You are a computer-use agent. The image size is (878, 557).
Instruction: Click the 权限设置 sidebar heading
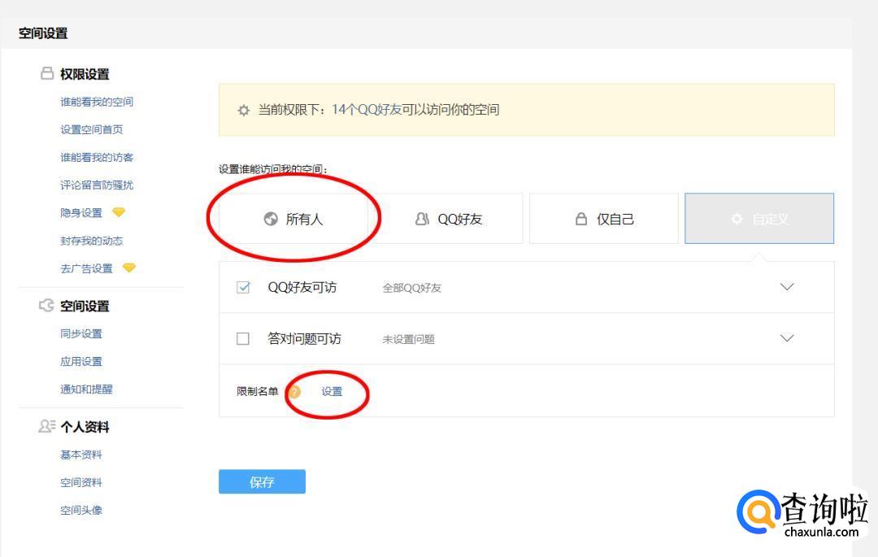coord(85,74)
